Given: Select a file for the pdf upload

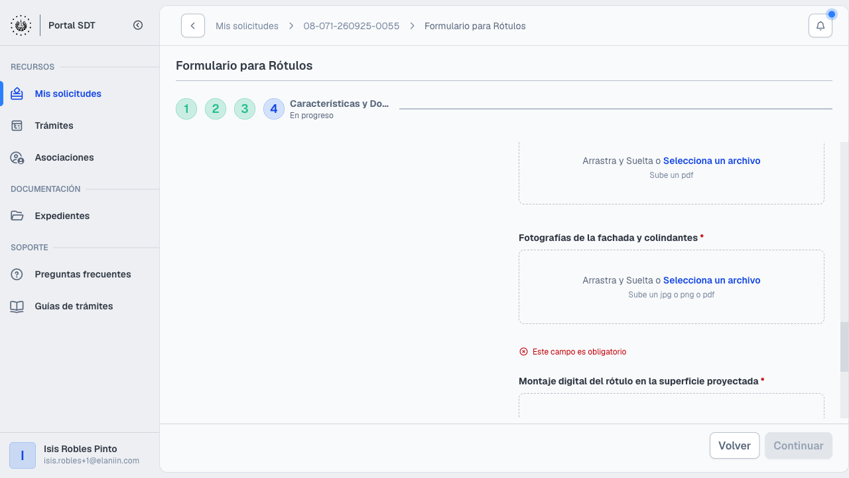Looking at the screenshot, I should 712,161.
